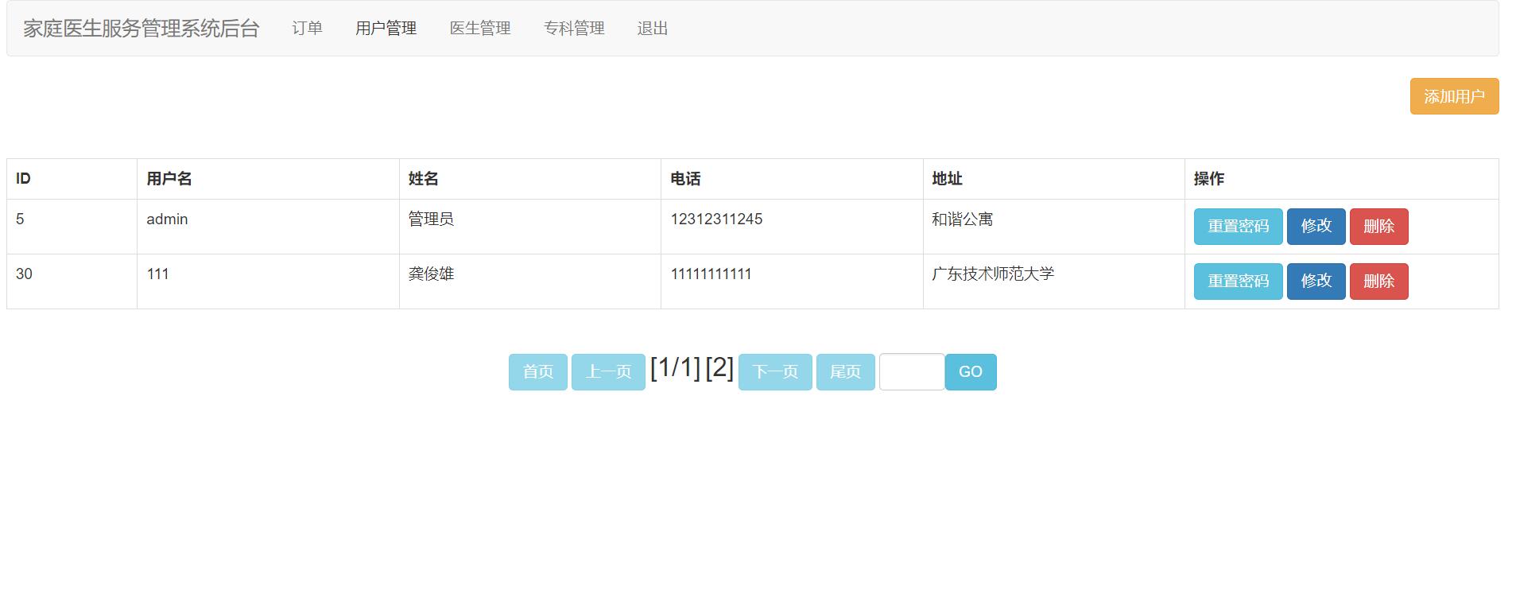This screenshot has width=1516, height=594.
Task: Click the phone number 11111111111
Action: [x=711, y=274]
